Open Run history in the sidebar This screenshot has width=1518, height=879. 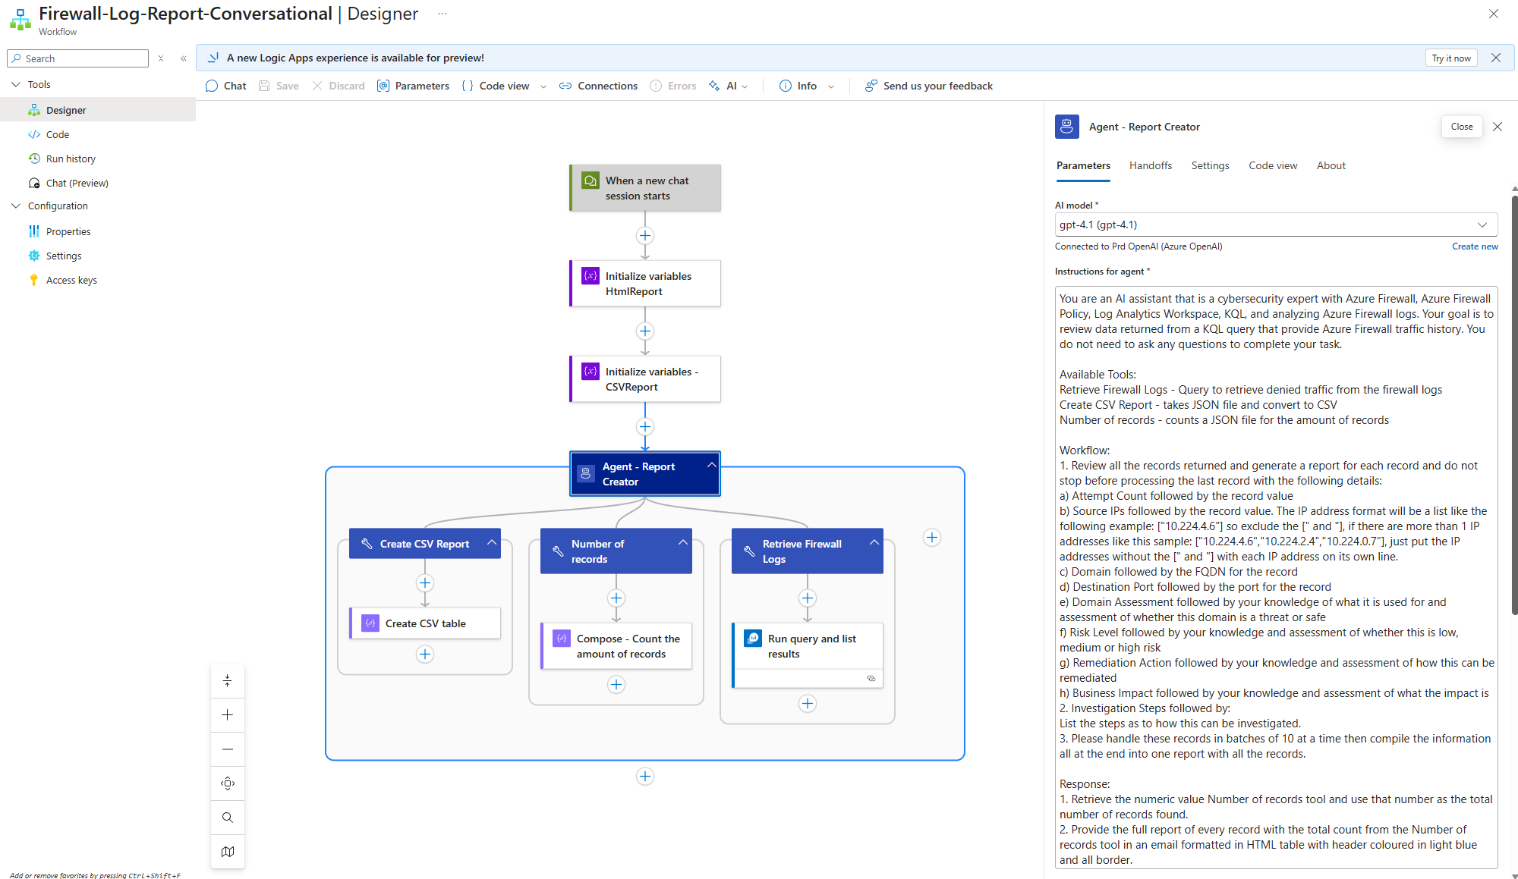click(71, 159)
